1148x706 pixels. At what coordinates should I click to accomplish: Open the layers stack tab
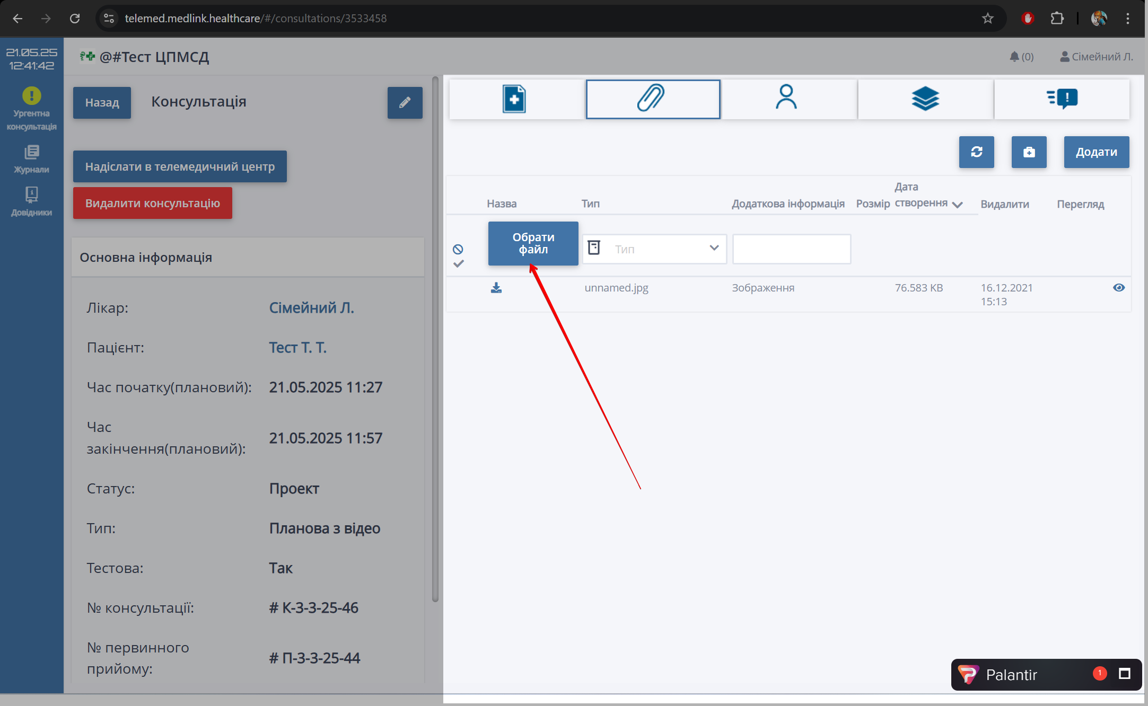925,99
